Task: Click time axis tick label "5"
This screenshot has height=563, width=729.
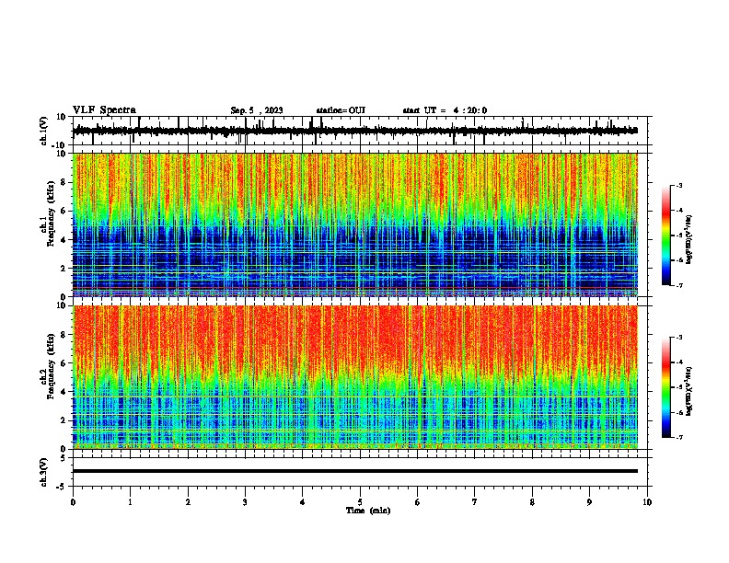Action: click(x=360, y=502)
